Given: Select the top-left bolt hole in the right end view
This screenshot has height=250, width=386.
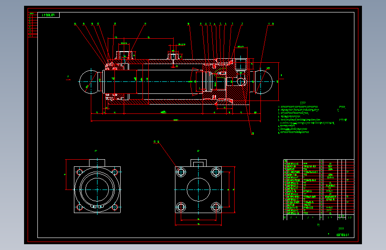Looking at the screenshot, I should coord(181,172).
